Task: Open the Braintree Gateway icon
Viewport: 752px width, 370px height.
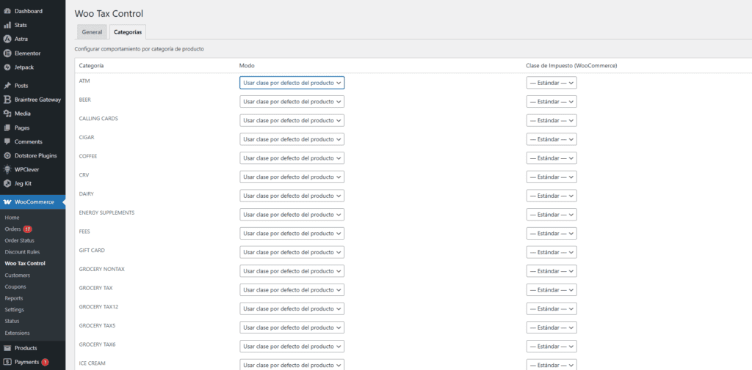Action: pos(7,100)
